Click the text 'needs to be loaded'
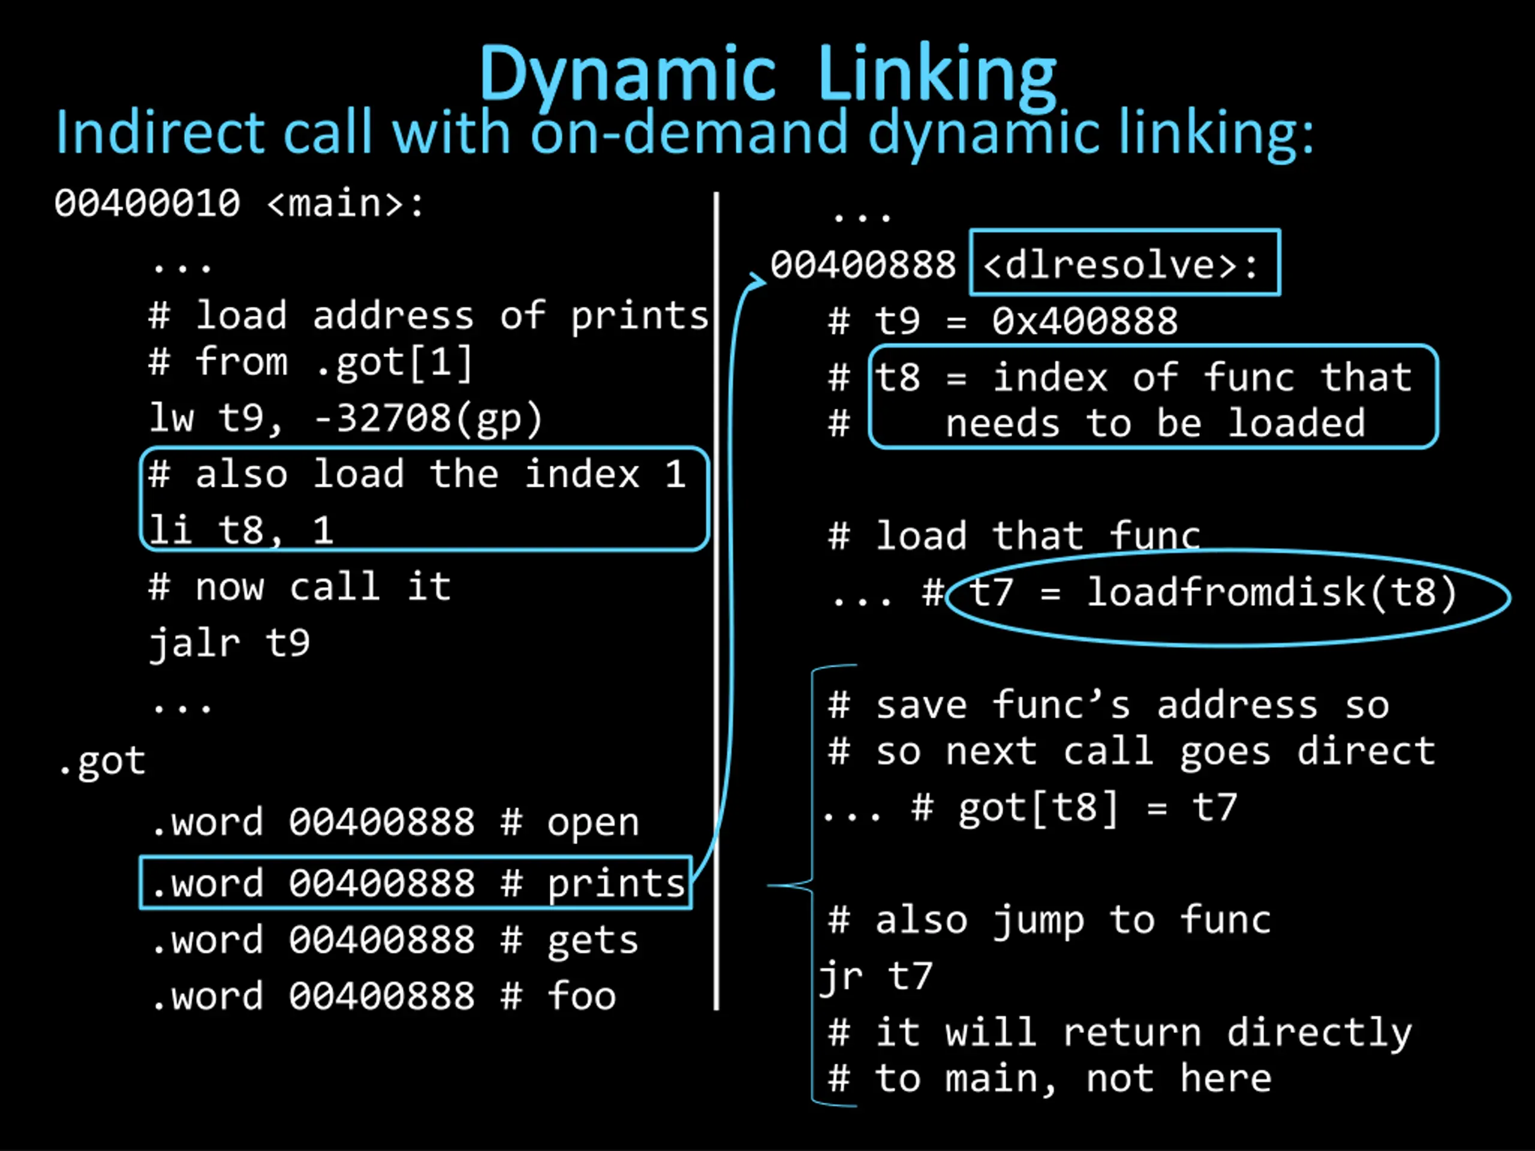Screen dimensions: 1535x1151 pyautogui.click(x=1156, y=424)
